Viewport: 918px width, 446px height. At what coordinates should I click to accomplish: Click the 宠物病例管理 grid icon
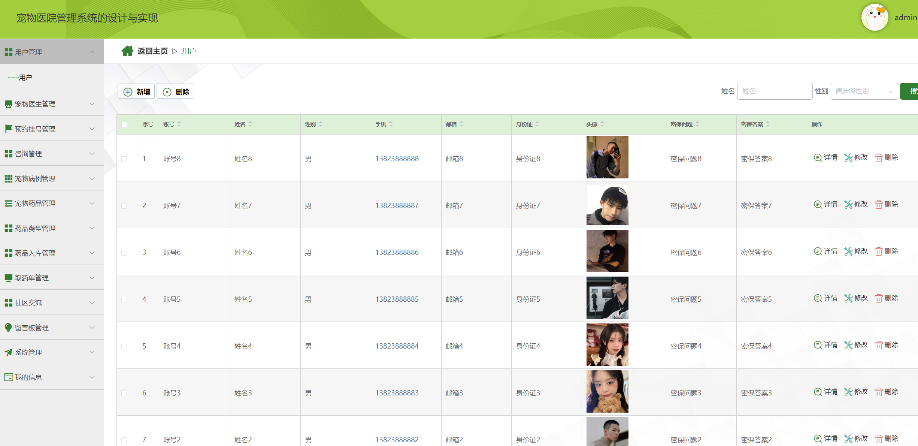8,178
